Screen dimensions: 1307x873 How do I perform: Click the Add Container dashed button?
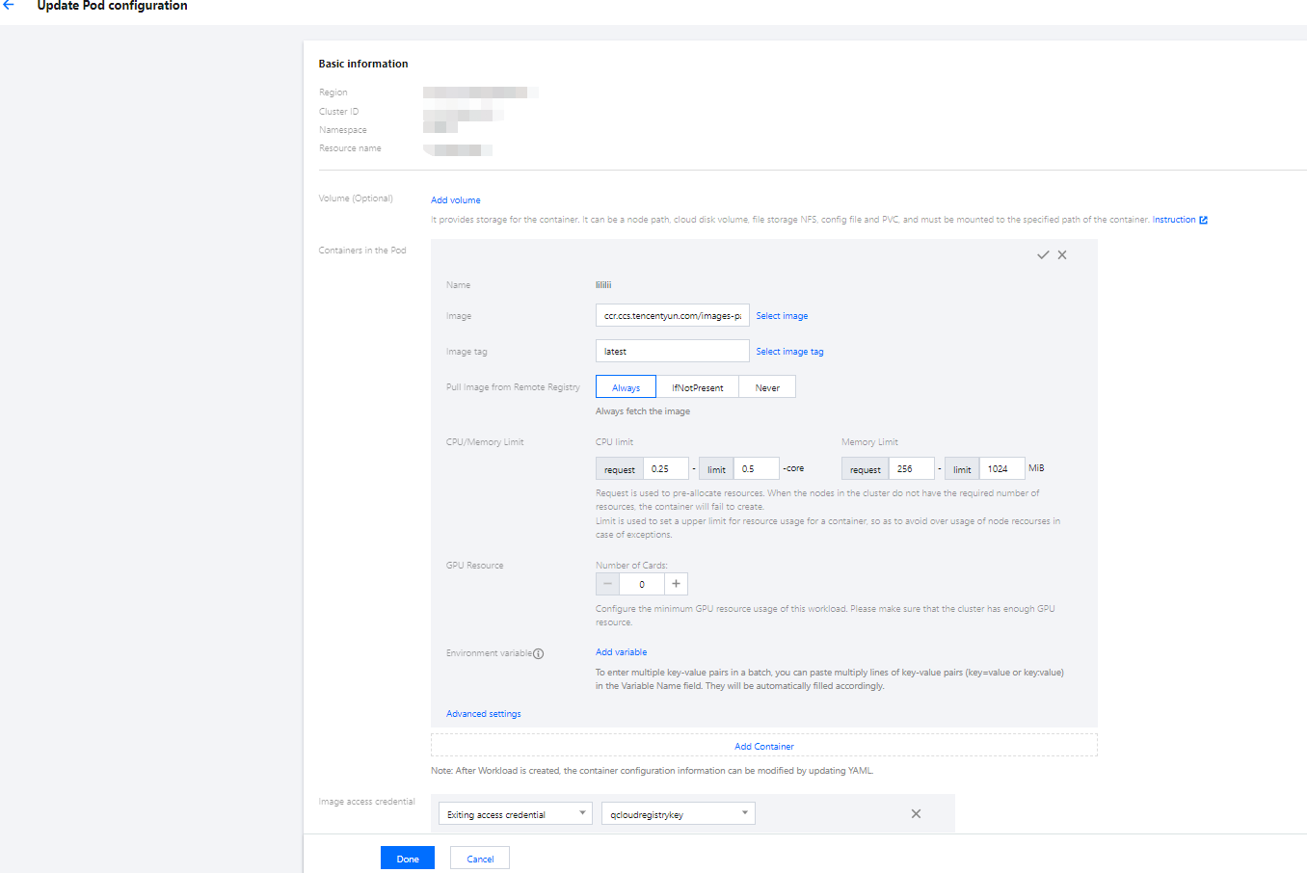[763, 746]
